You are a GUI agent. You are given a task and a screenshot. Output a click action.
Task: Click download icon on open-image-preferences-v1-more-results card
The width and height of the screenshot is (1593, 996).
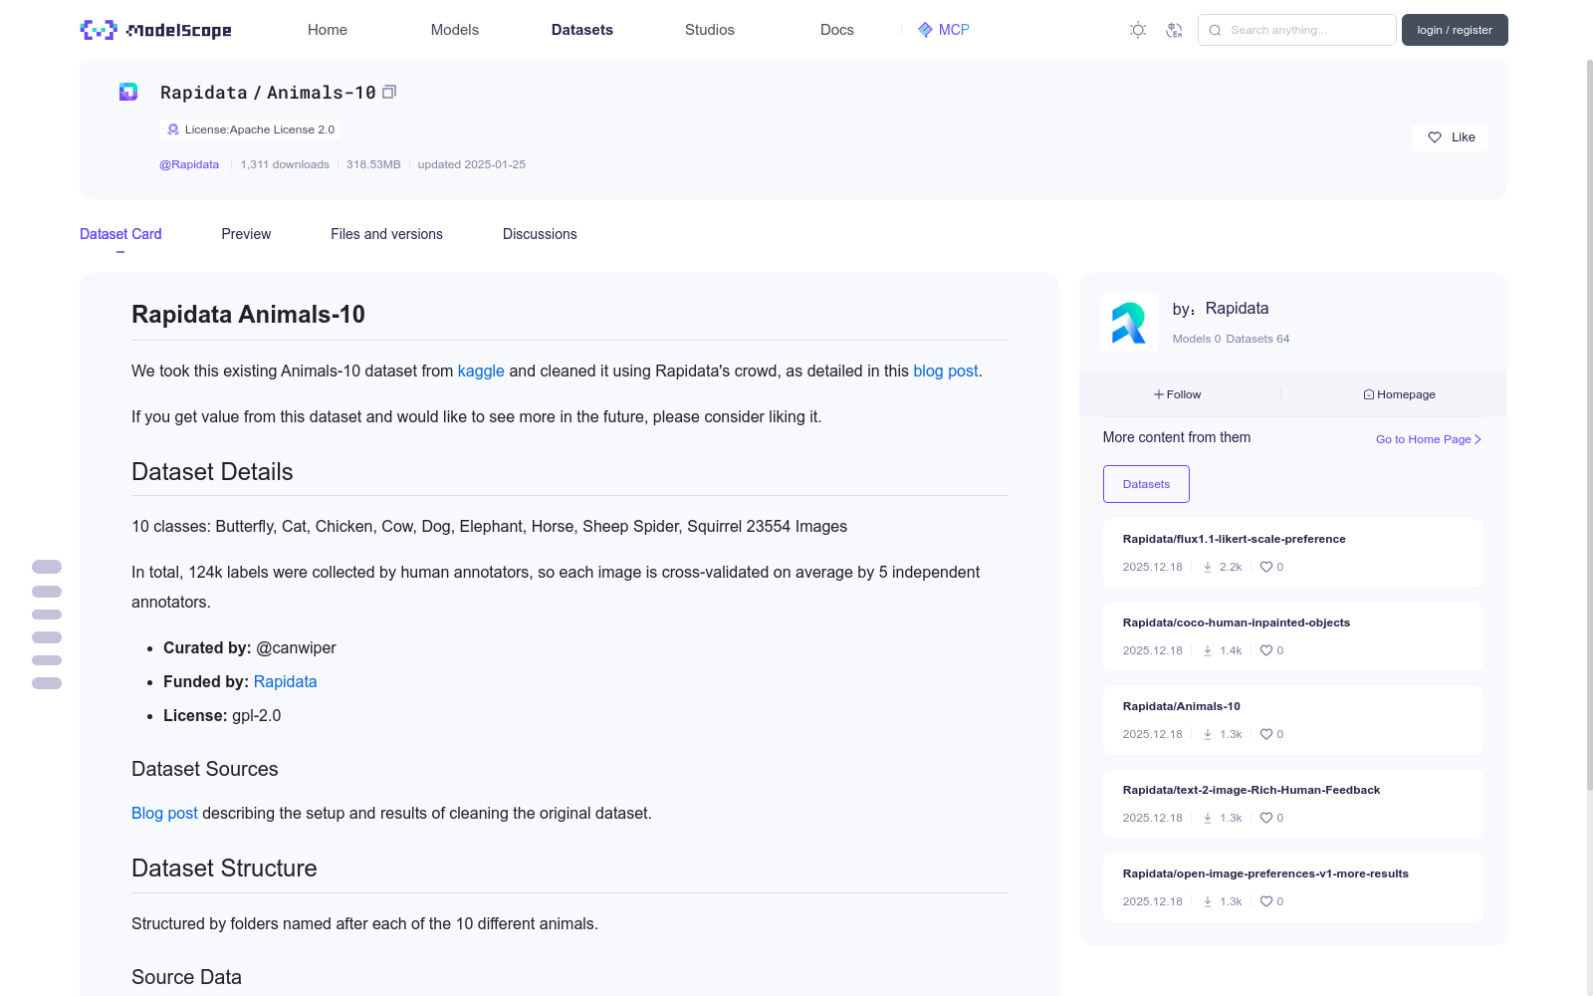[1208, 901]
